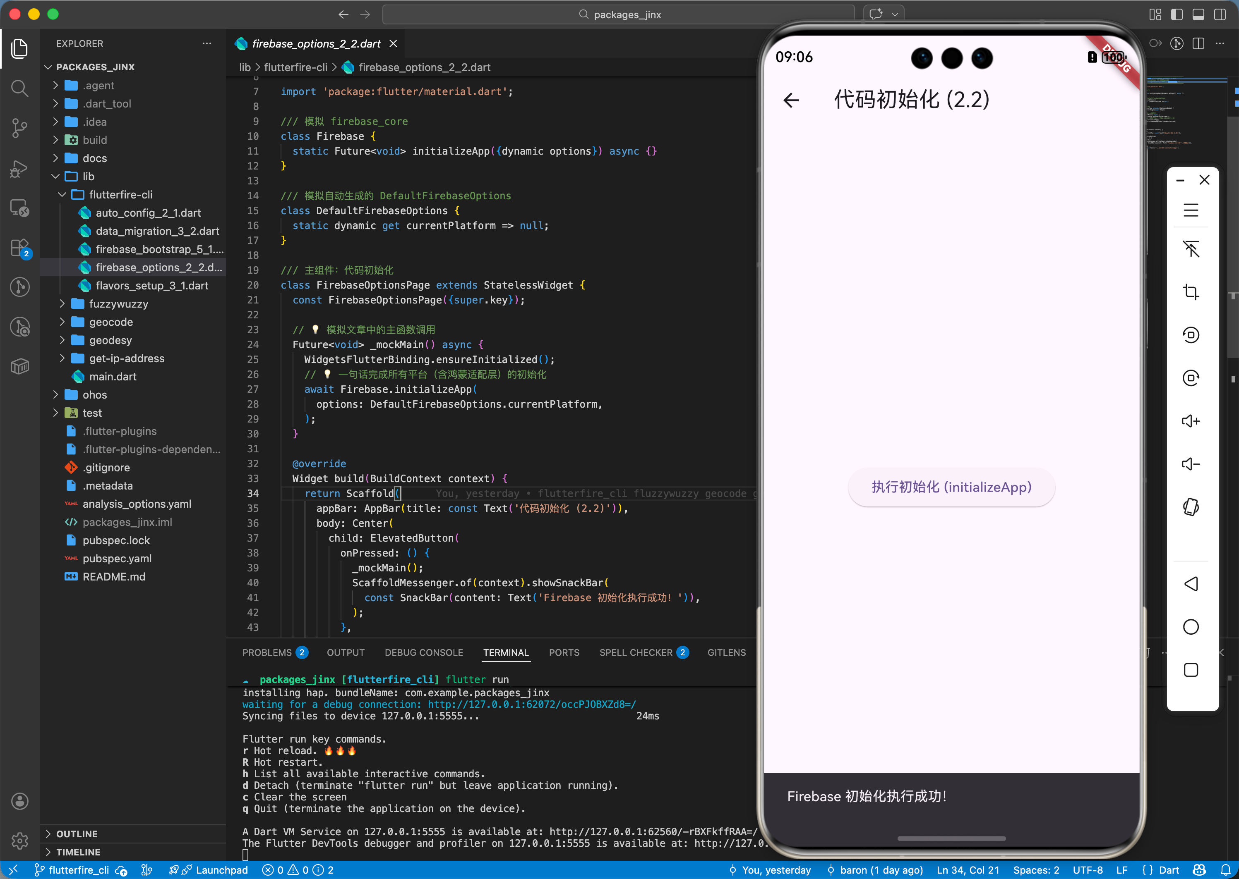Collapse the flutterfire-cli folder
This screenshot has height=879, width=1239.
click(x=120, y=194)
